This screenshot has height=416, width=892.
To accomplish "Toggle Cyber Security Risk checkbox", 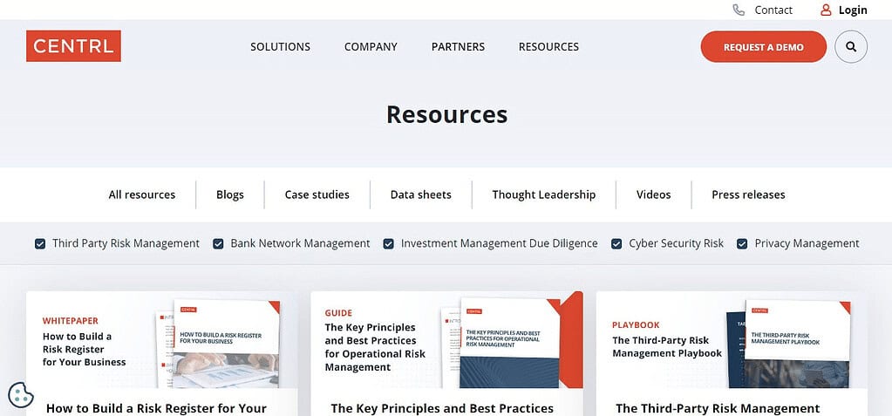I will click(x=616, y=243).
